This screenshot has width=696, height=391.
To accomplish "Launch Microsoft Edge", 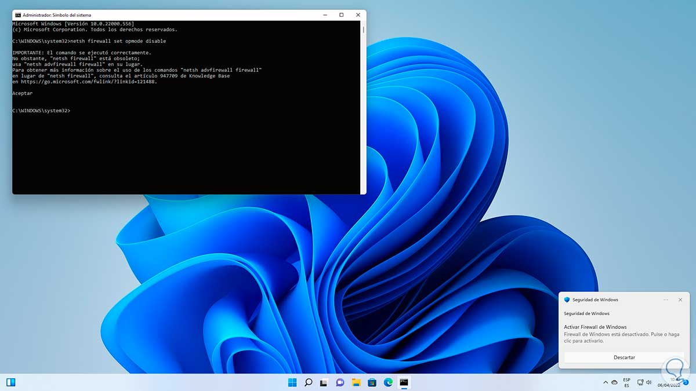I will coord(387,382).
